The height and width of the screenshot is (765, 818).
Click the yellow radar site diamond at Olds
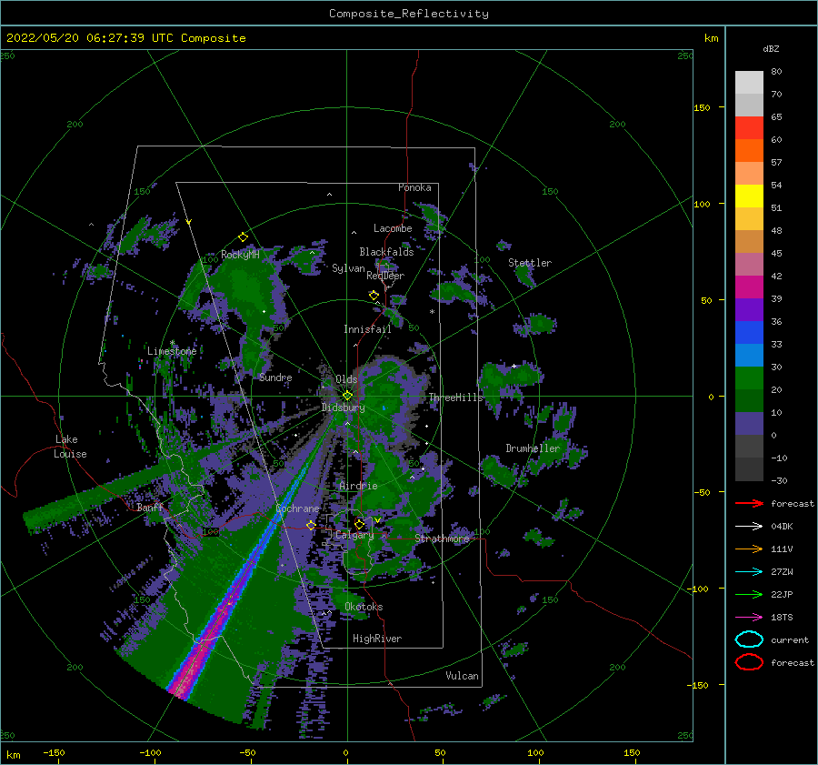347,396
